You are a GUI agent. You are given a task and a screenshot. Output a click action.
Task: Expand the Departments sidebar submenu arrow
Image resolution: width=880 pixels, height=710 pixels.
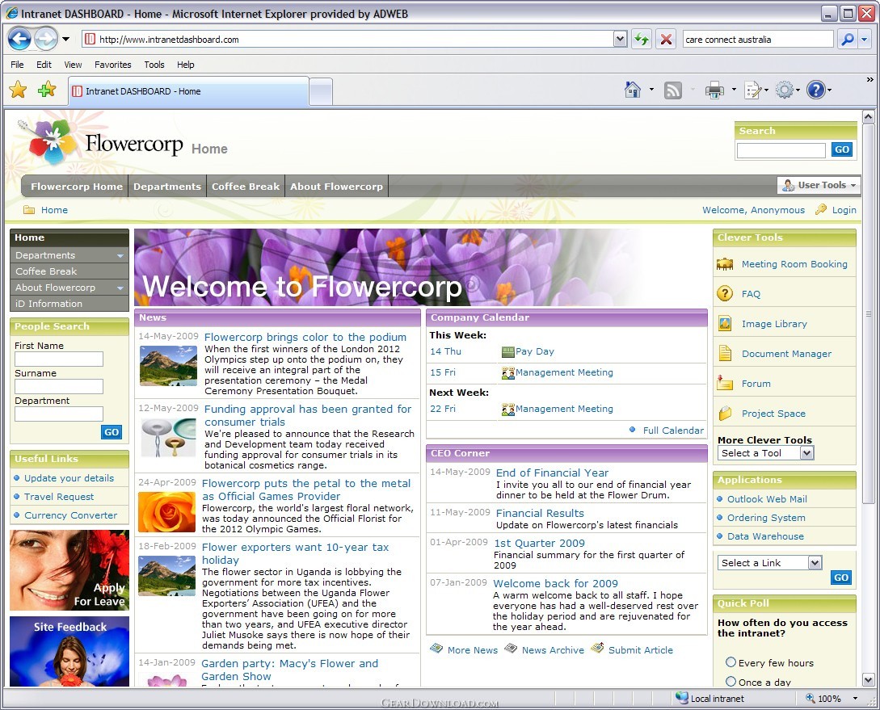120,256
